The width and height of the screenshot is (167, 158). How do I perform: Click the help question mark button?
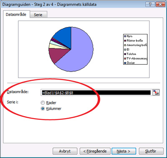tap(150, 4)
